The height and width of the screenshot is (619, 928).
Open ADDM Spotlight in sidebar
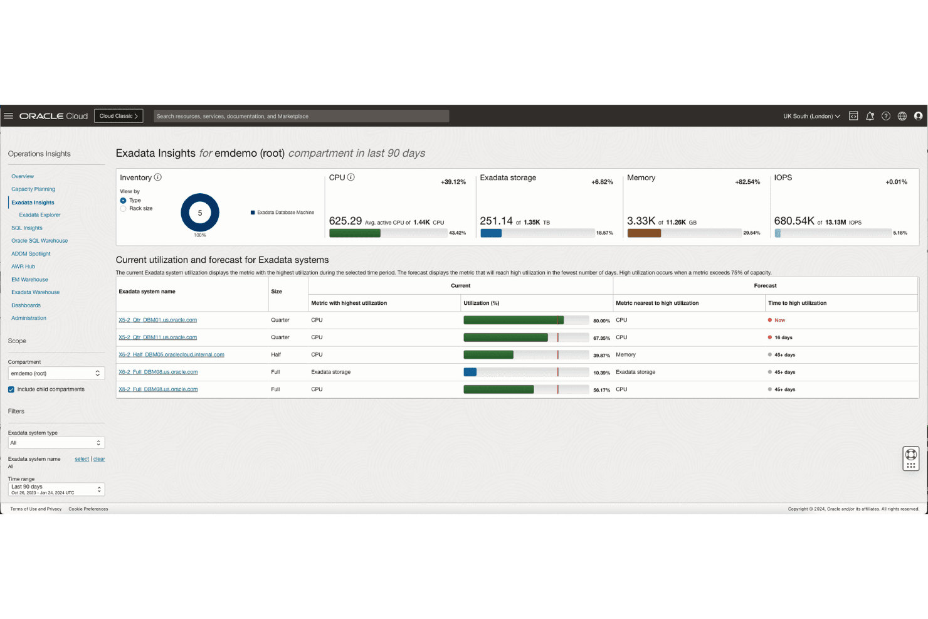(31, 254)
